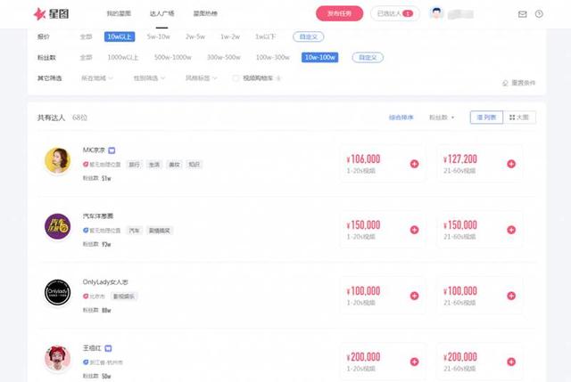571x382 pixels.
Task: Select price filter 2w-5w
Action: coord(195,37)
